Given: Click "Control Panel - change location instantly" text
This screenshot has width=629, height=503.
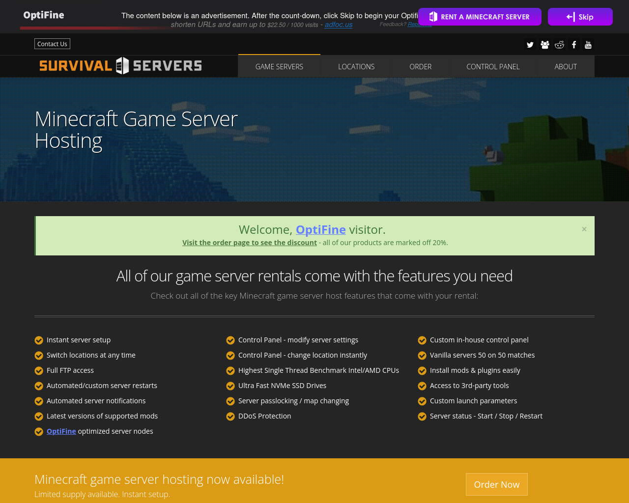Looking at the screenshot, I should pyautogui.click(x=303, y=355).
